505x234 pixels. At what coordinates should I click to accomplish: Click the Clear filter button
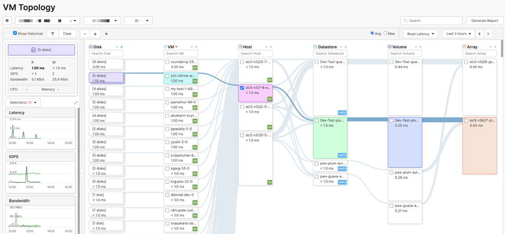click(67, 34)
